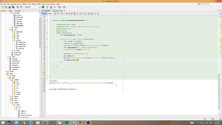Open the Windows Start button
This screenshot has height=125, width=222.
point(3,123)
